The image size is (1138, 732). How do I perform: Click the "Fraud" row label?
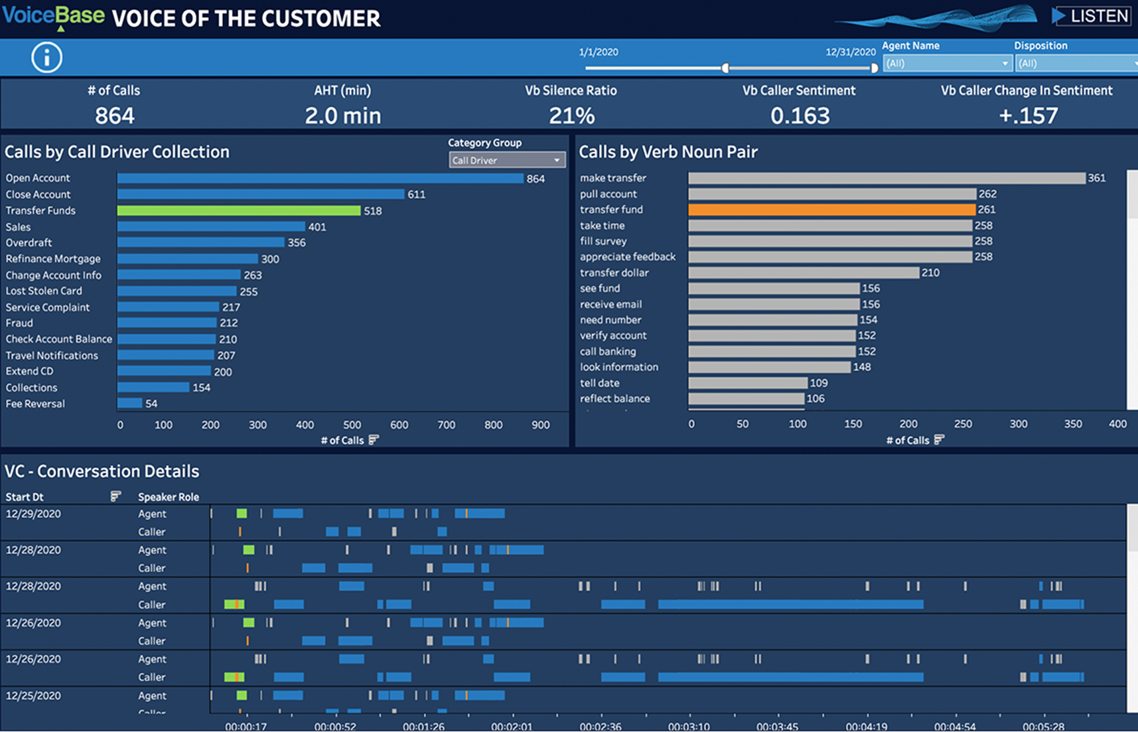19,323
